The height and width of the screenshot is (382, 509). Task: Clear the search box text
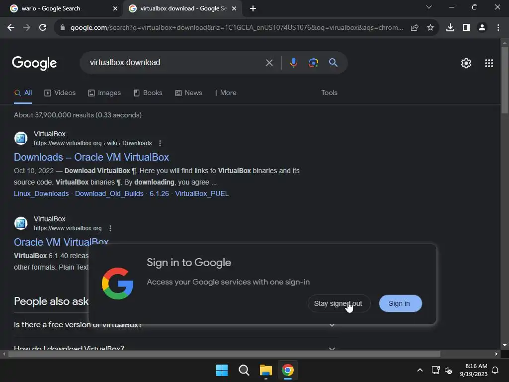[269, 63]
